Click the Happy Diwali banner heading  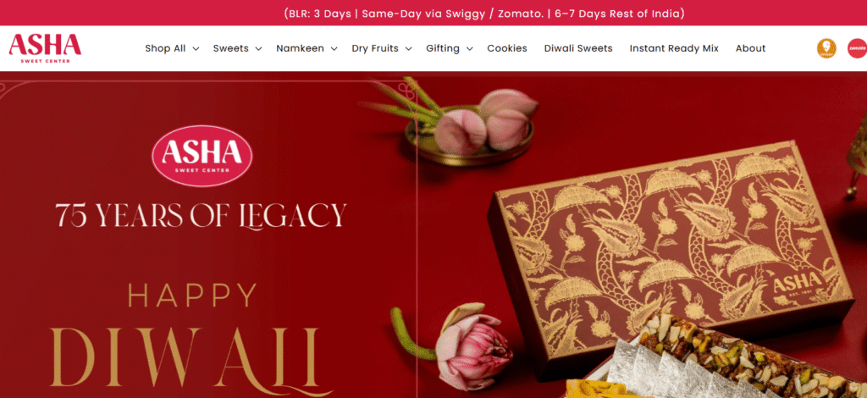click(x=185, y=334)
